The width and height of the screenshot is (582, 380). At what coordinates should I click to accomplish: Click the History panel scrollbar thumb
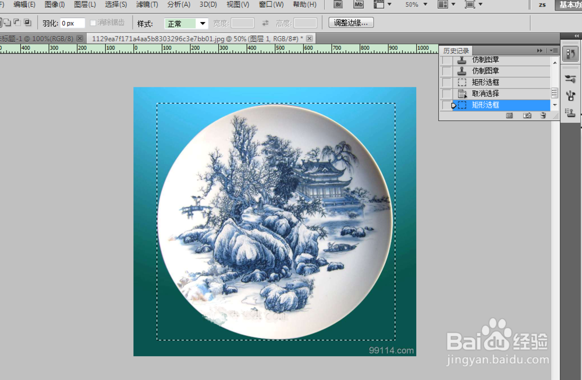coord(555,93)
